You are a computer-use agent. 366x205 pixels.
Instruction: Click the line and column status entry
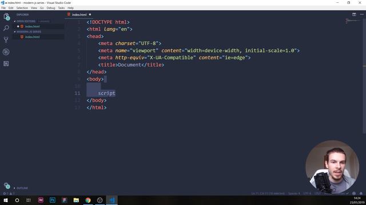(268, 194)
